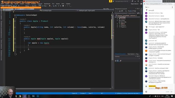Toggle Show All Files in Solution Explorer
Viewport: 175px width, 98px height.
[135, 11]
